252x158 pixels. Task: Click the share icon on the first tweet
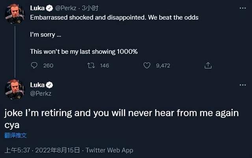pos(208,66)
